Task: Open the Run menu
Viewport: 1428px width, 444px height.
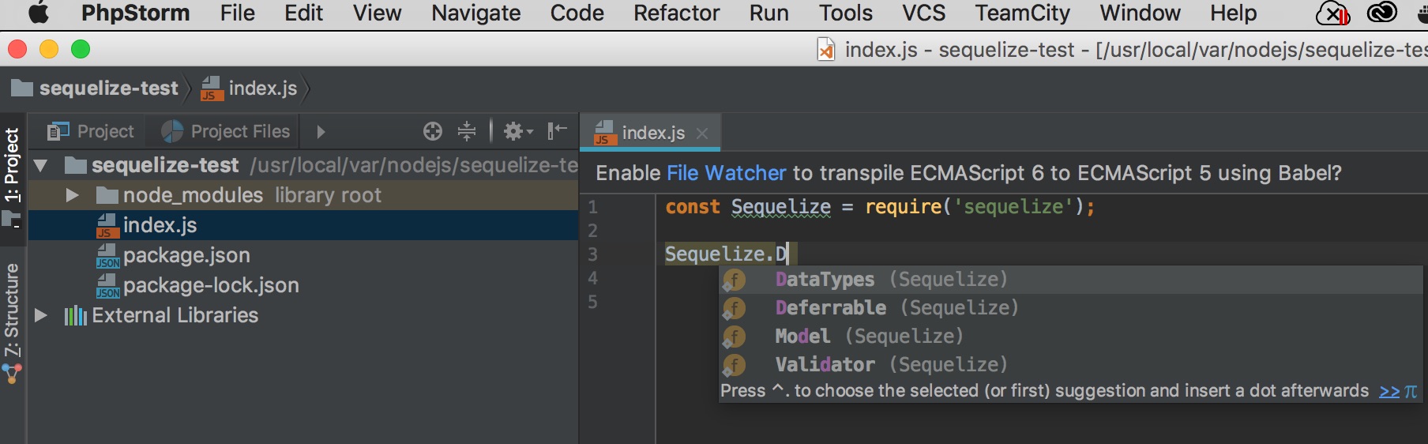Action: pos(768,13)
